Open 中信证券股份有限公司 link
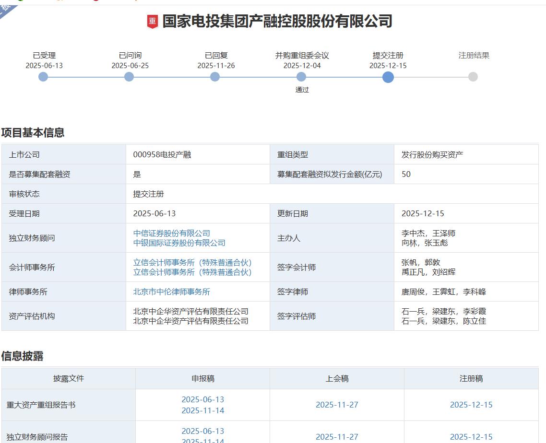The height and width of the screenshot is (443, 546). pos(172,233)
